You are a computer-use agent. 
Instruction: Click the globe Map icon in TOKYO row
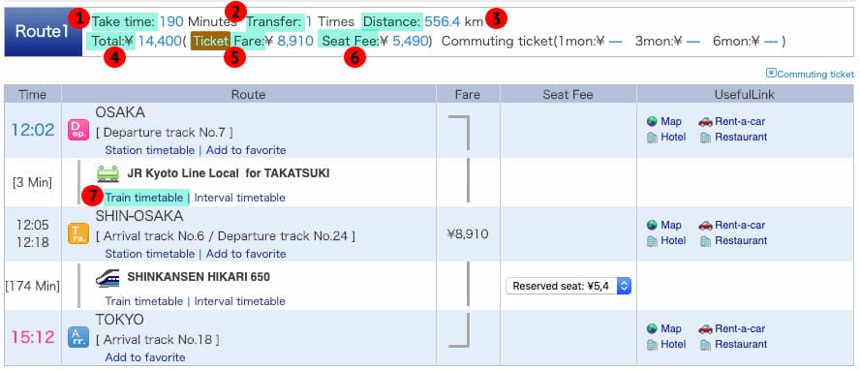coord(652,329)
